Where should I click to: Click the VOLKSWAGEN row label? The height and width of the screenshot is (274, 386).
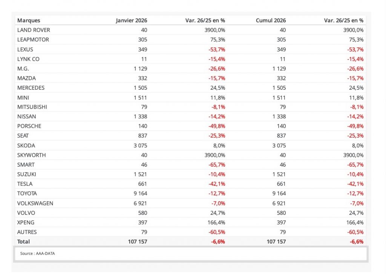(35, 203)
